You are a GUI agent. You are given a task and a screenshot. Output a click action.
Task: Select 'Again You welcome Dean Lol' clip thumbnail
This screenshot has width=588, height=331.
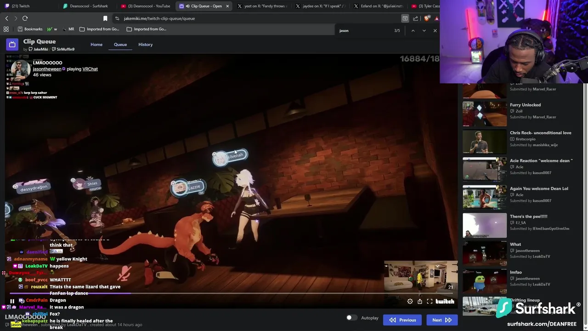pos(485,197)
